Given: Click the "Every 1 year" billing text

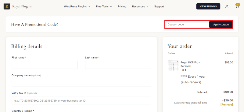Looking at the screenshot, I should pyautogui.click(x=197, y=77).
